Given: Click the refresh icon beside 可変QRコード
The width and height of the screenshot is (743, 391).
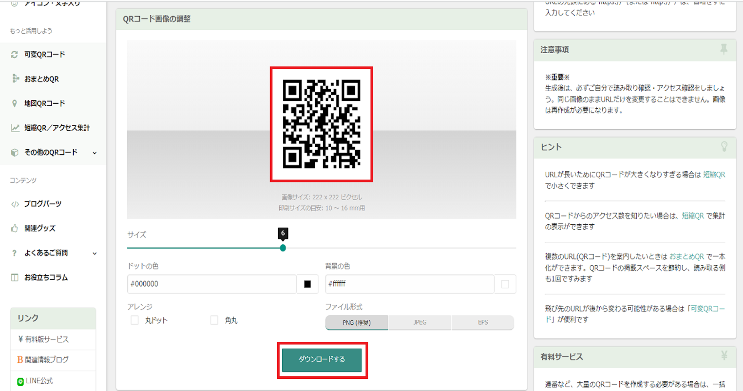Looking at the screenshot, I should click(x=15, y=54).
